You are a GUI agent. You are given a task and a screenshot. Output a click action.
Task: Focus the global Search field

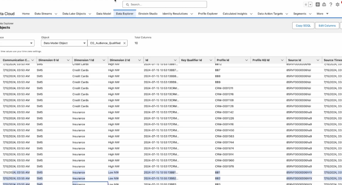click(164, 4)
